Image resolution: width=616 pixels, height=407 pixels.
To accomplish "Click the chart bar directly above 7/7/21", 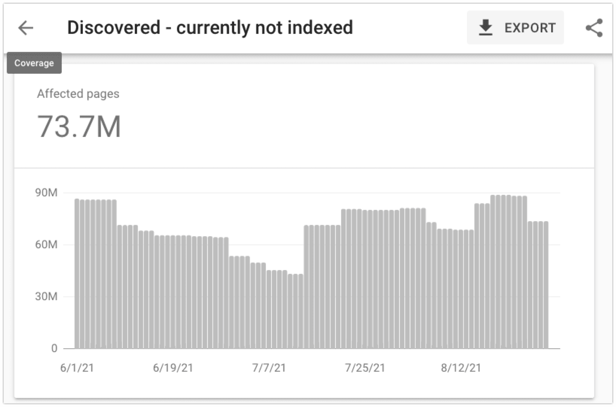I will (269, 309).
